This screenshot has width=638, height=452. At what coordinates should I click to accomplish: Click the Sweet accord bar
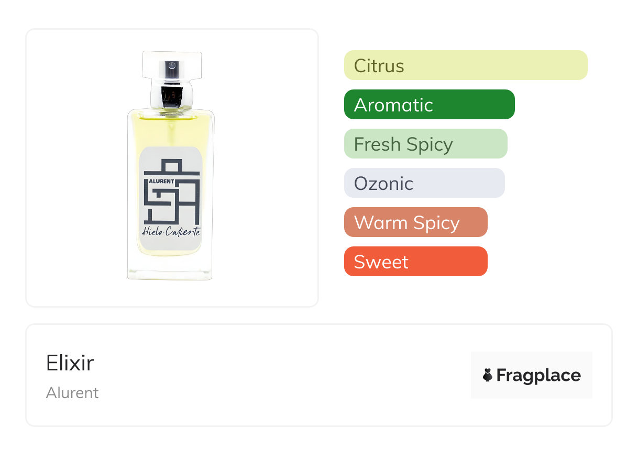pos(415,262)
